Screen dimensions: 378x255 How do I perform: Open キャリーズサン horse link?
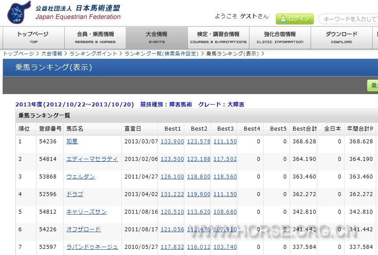[86, 212]
